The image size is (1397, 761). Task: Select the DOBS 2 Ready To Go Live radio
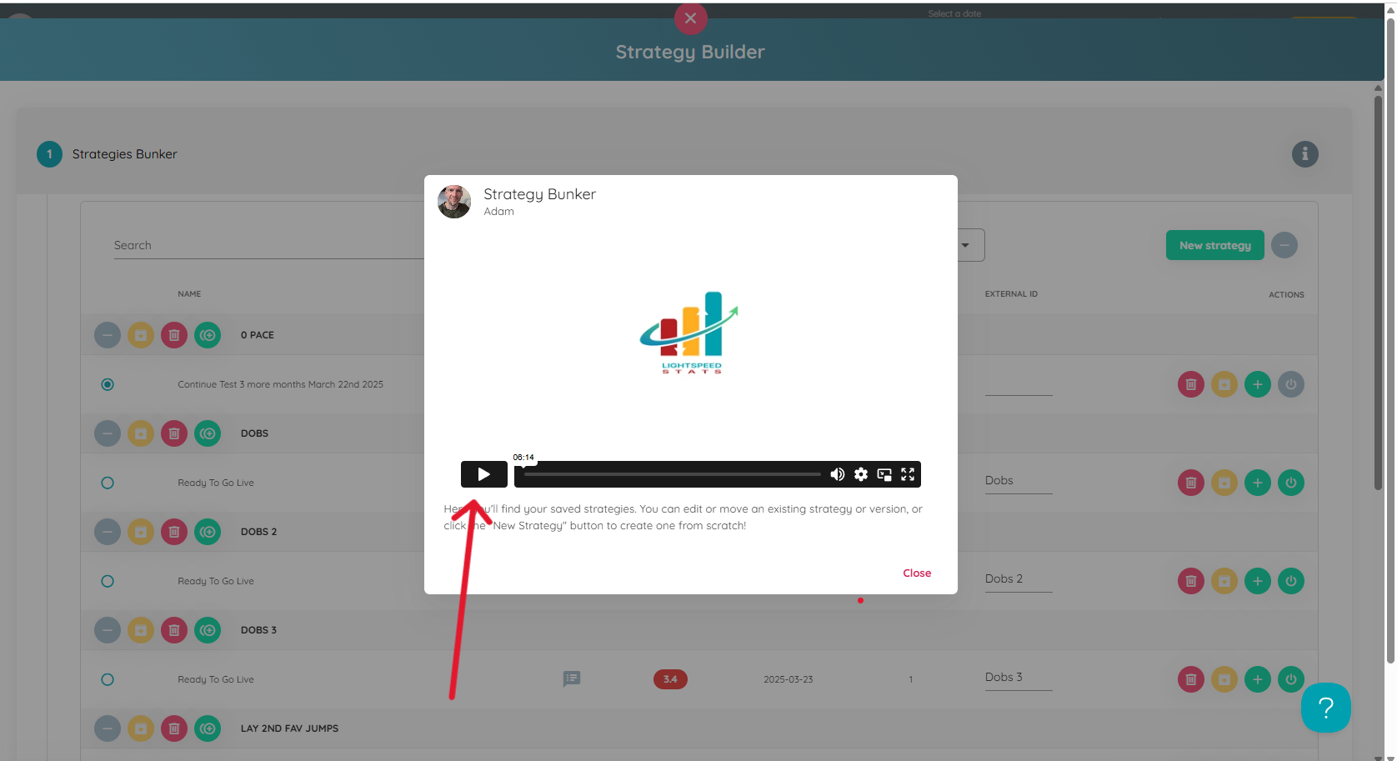[107, 581]
